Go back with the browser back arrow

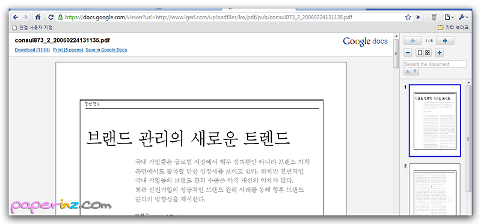(16, 17)
